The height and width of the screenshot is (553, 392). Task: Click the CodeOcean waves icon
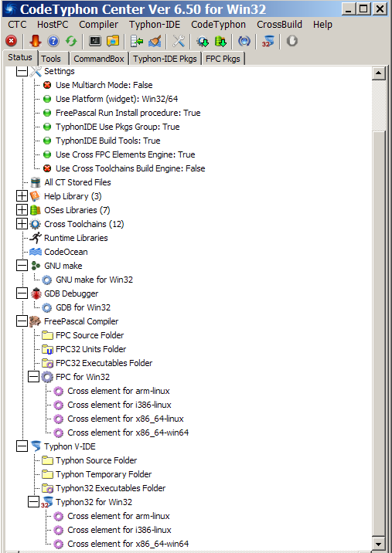[36, 252]
